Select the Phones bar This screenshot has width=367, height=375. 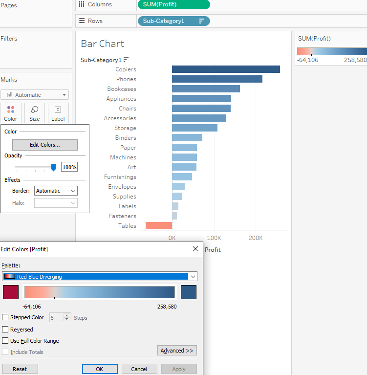[217, 79]
